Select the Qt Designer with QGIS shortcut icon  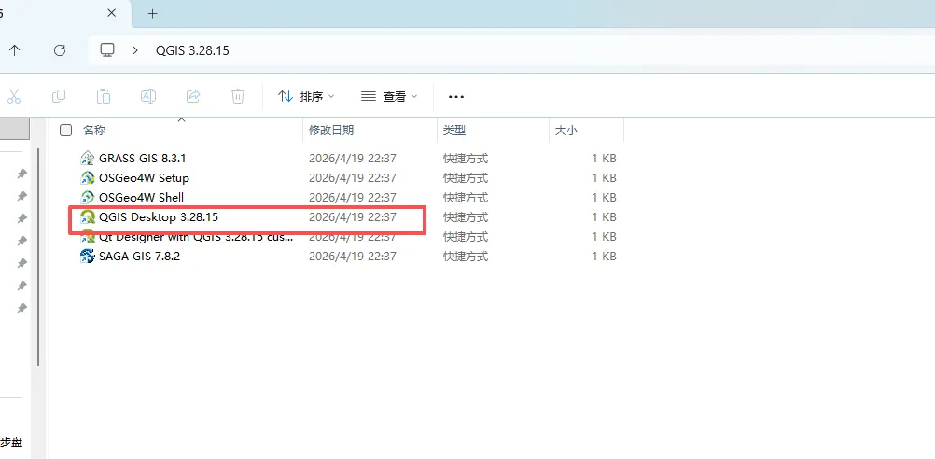(88, 237)
